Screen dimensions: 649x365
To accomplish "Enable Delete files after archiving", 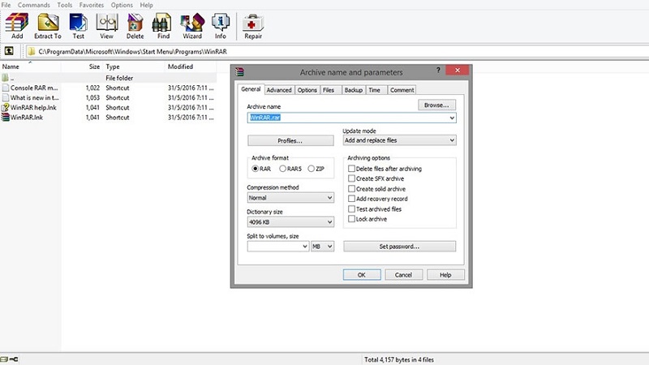I will tap(351, 169).
